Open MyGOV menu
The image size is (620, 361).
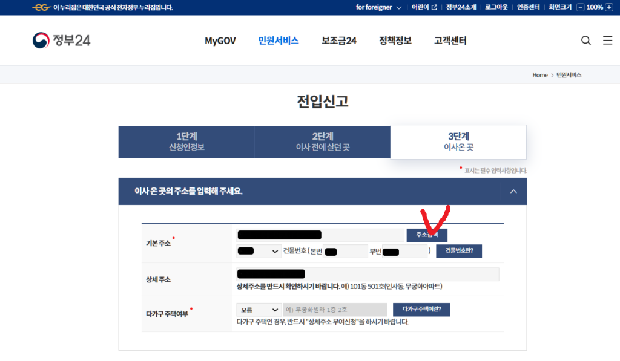point(220,41)
